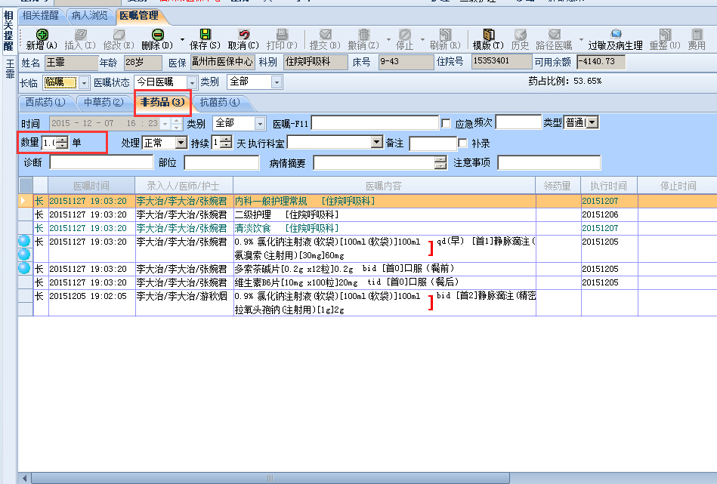Screen dimensions: 717x484
Task: Click the 停止 stop icon
Action: 405,35
